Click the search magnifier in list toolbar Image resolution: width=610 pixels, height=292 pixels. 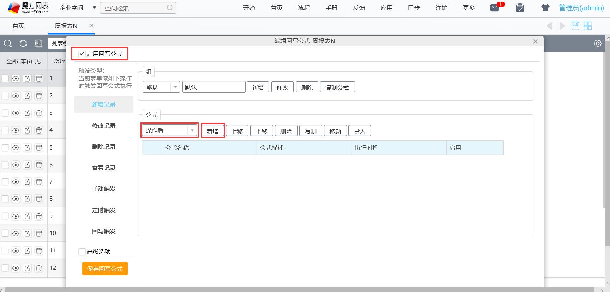pos(8,43)
